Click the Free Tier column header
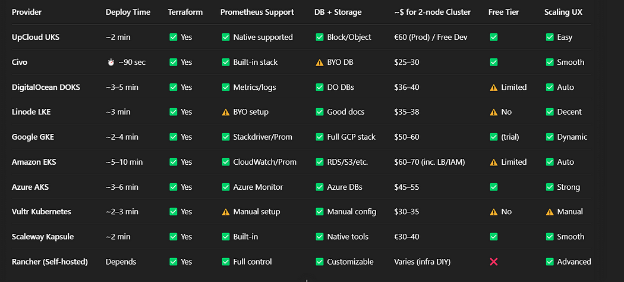 [503, 12]
